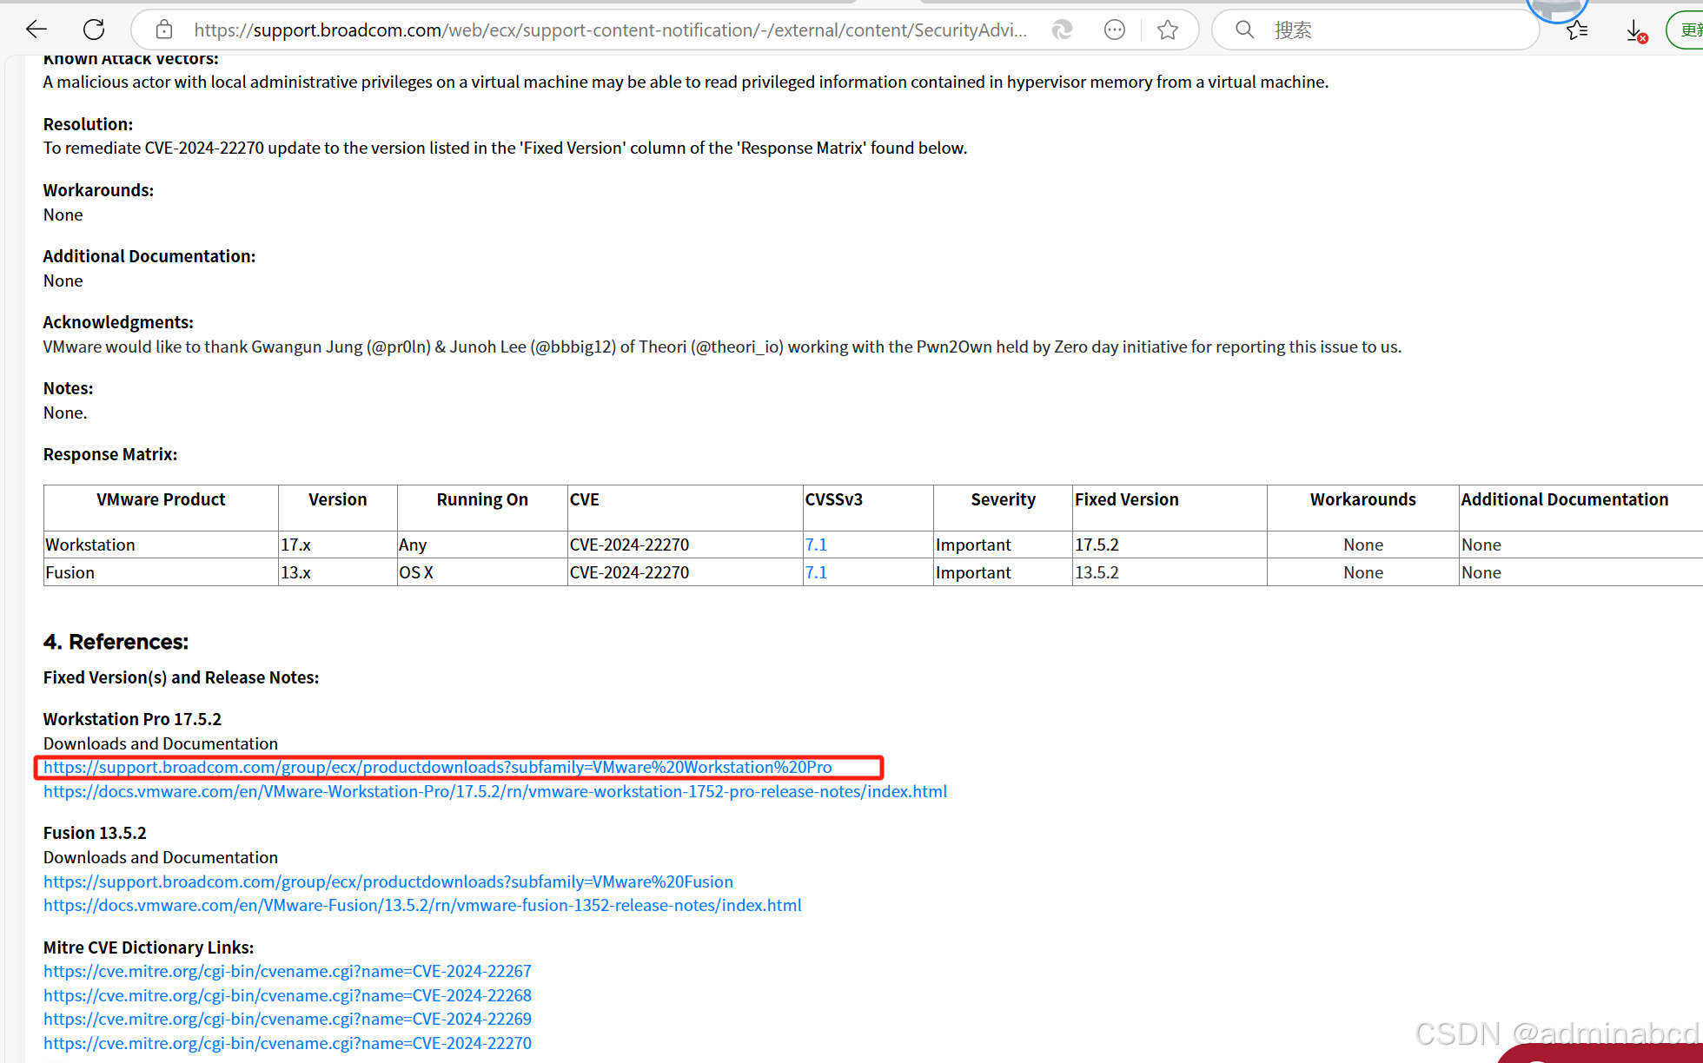Reload the page with refresh icon

(x=94, y=30)
